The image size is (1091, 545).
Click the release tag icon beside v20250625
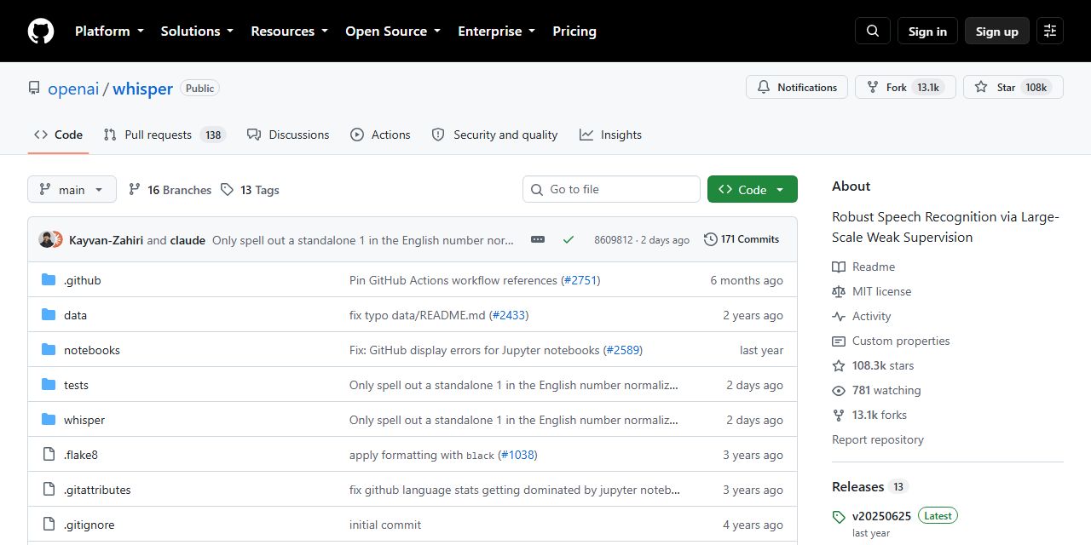click(839, 517)
